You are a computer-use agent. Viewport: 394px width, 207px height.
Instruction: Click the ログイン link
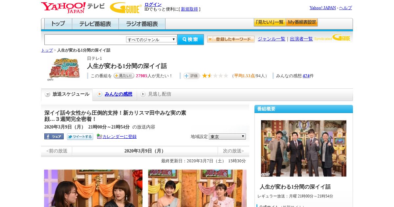[153, 4]
